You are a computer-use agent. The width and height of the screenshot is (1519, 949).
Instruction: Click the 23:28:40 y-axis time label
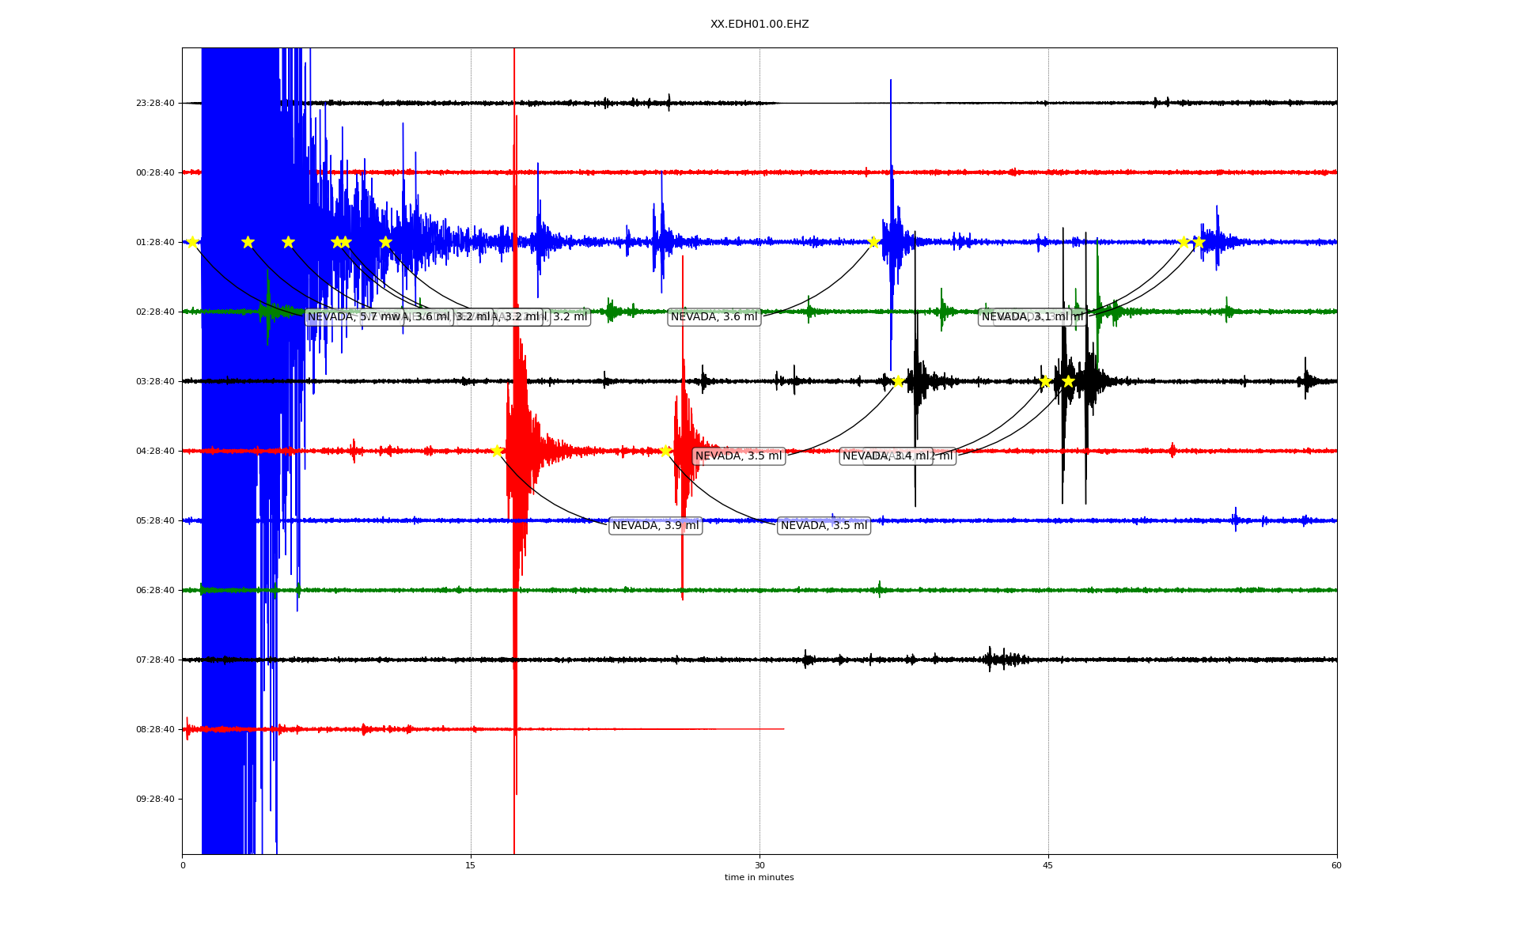(x=155, y=103)
